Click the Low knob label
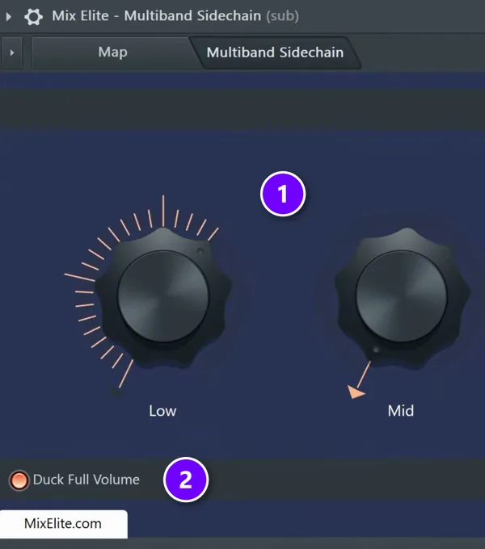The height and width of the screenshot is (549, 485). (162, 411)
